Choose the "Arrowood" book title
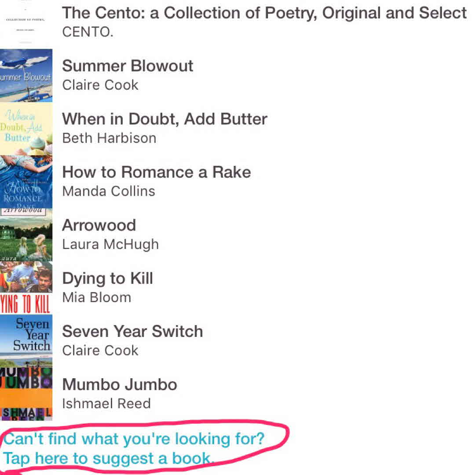This screenshot has height=475, width=475. (99, 225)
